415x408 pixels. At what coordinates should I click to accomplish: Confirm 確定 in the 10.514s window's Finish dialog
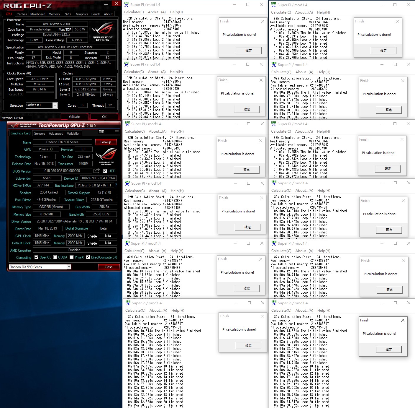pyautogui.click(x=248, y=345)
